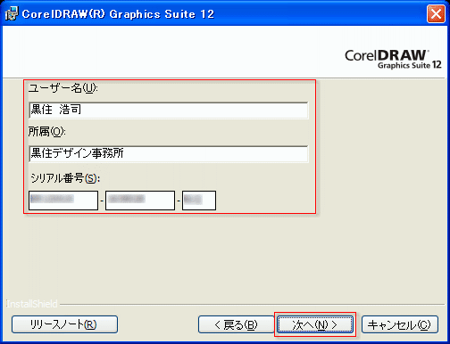Focus the second serial number box
The height and width of the screenshot is (344, 450).
(x=140, y=201)
